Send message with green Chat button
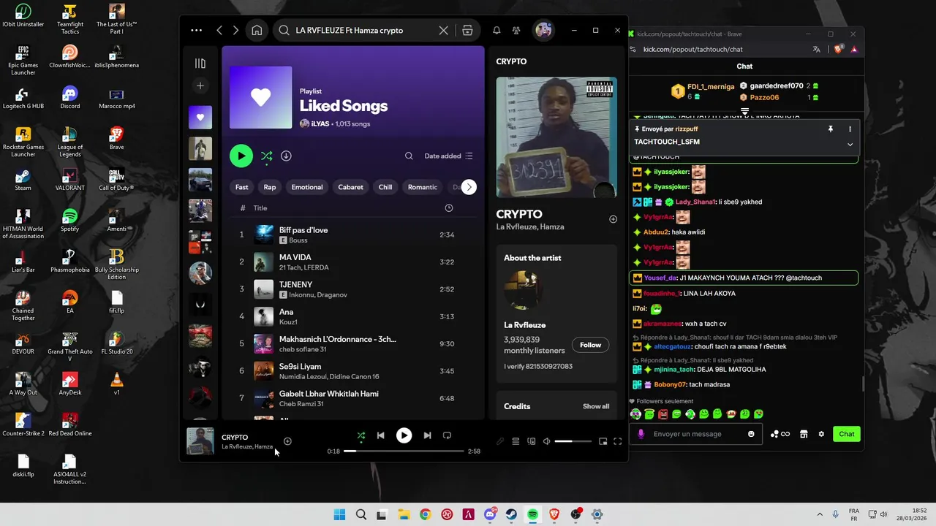The width and height of the screenshot is (936, 526). pyautogui.click(x=846, y=434)
